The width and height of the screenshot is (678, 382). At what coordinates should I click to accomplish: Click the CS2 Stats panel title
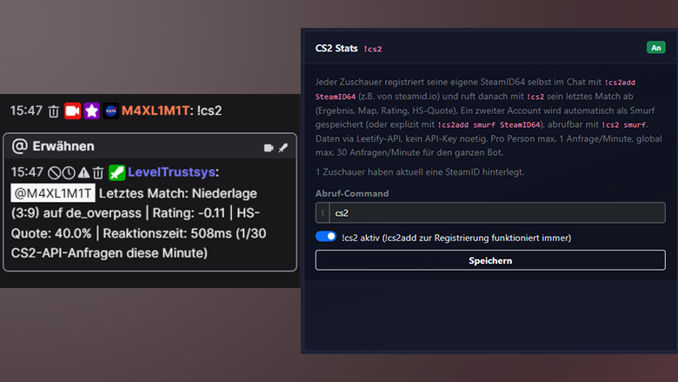pyautogui.click(x=336, y=49)
